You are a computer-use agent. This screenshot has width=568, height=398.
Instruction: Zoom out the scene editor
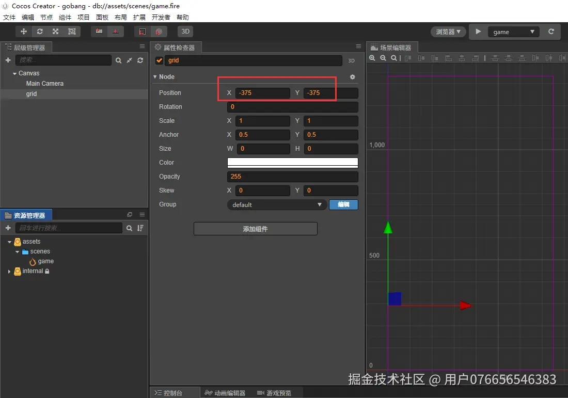tap(383, 58)
